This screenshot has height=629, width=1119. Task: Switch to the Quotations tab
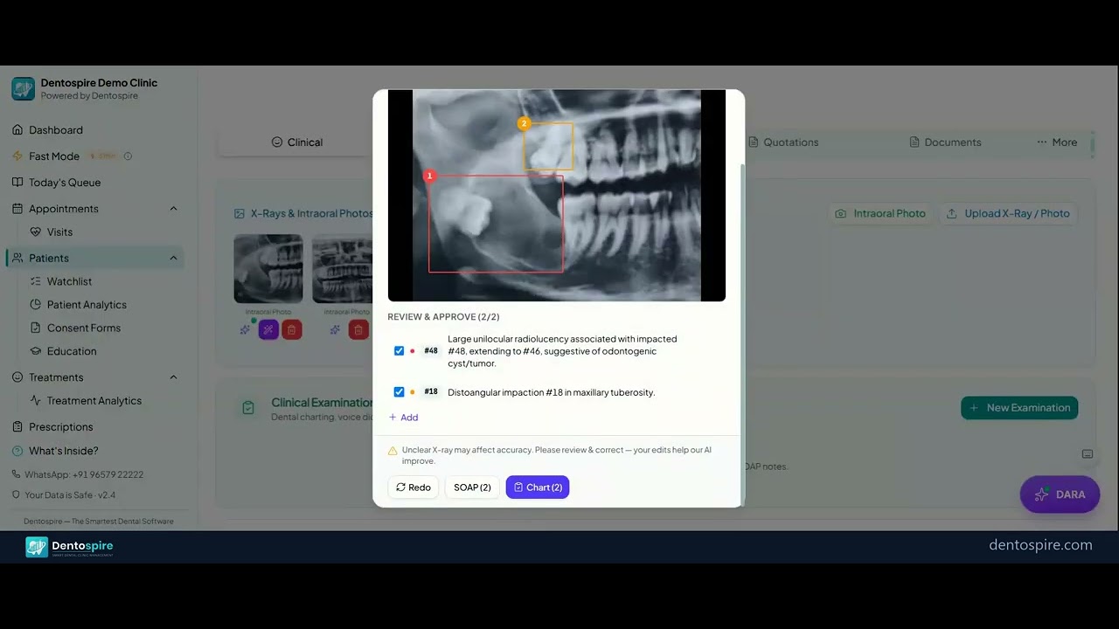point(783,142)
